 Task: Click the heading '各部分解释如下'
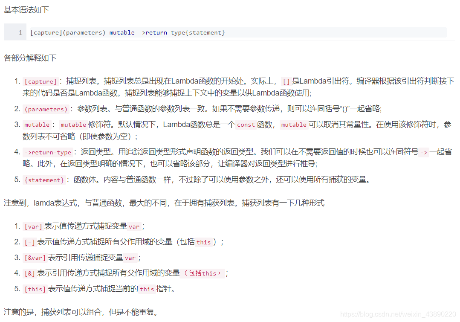[x=30, y=58]
